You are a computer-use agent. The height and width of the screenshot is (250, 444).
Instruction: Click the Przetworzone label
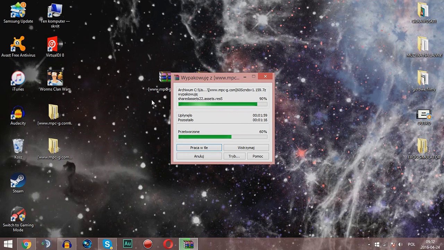click(189, 132)
